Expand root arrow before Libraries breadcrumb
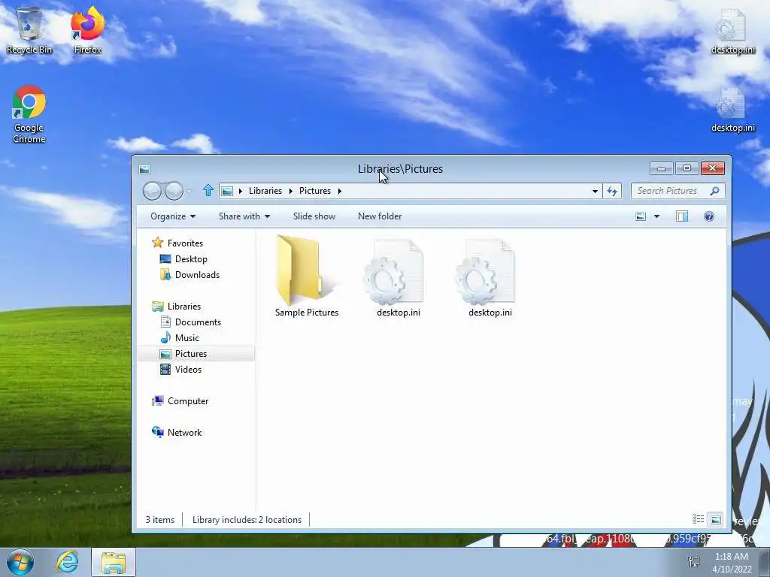The height and width of the screenshot is (577, 770). pos(240,191)
